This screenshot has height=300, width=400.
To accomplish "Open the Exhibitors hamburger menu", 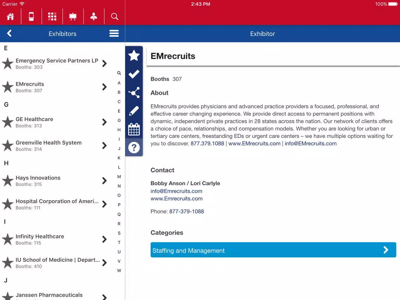I will pyautogui.click(x=114, y=33).
